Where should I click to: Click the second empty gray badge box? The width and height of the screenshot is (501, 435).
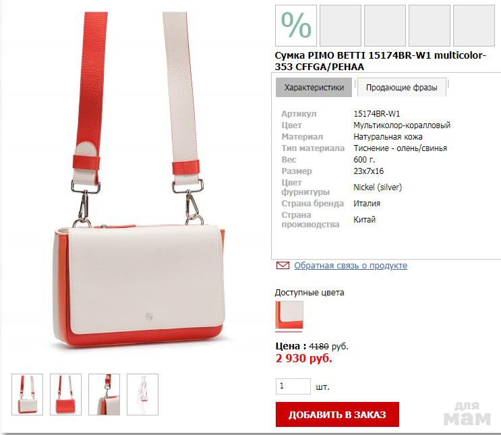pyautogui.click(x=385, y=25)
